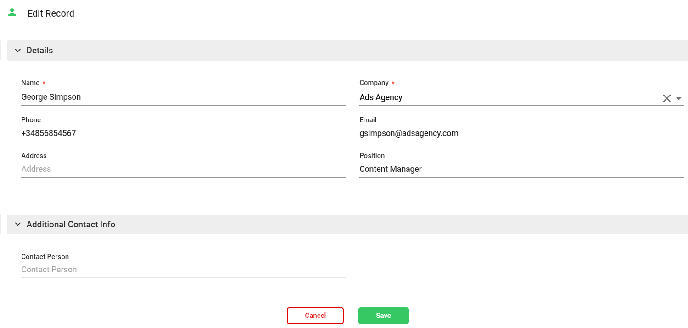Click the Additional Contact Info header title
Screen dimensions: 688x328
point(71,225)
